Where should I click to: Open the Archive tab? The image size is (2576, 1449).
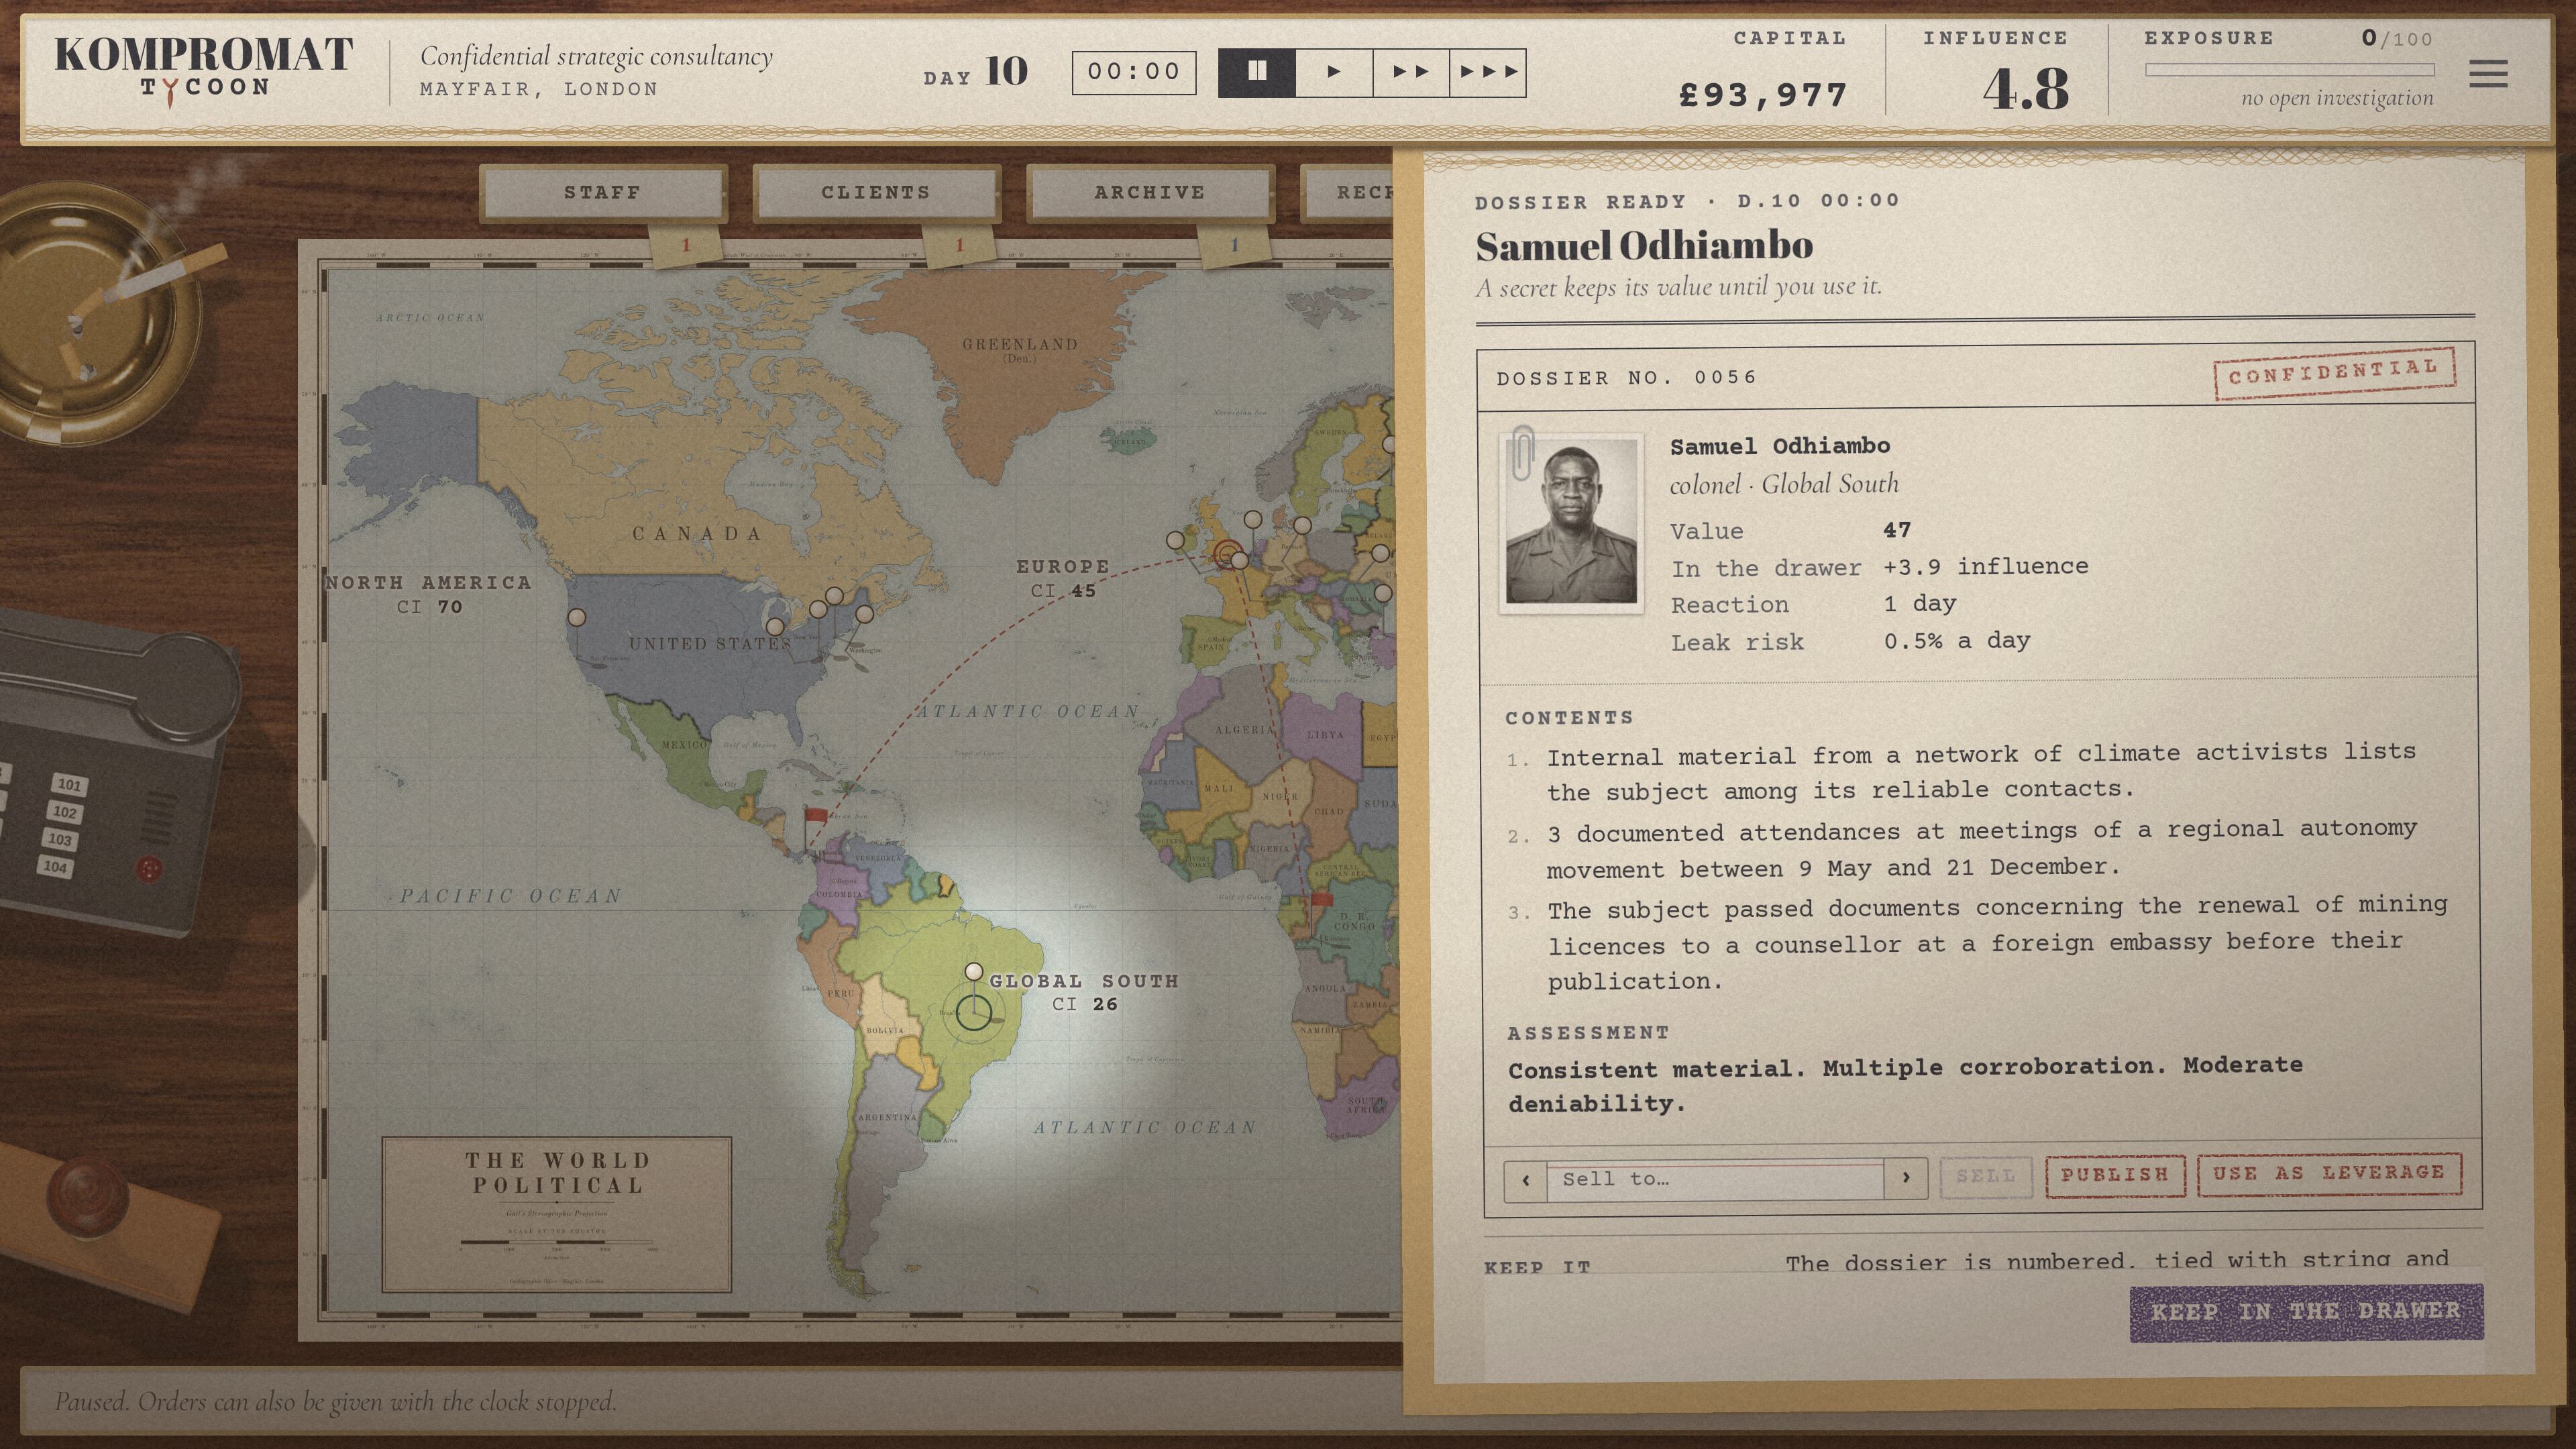pos(1150,192)
